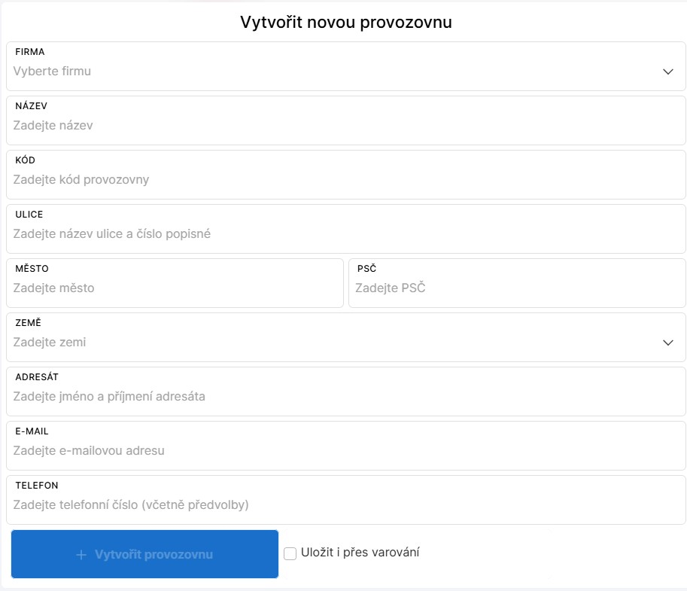687x591 pixels.
Task: Select the Ulice address field
Action: [x=346, y=234]
